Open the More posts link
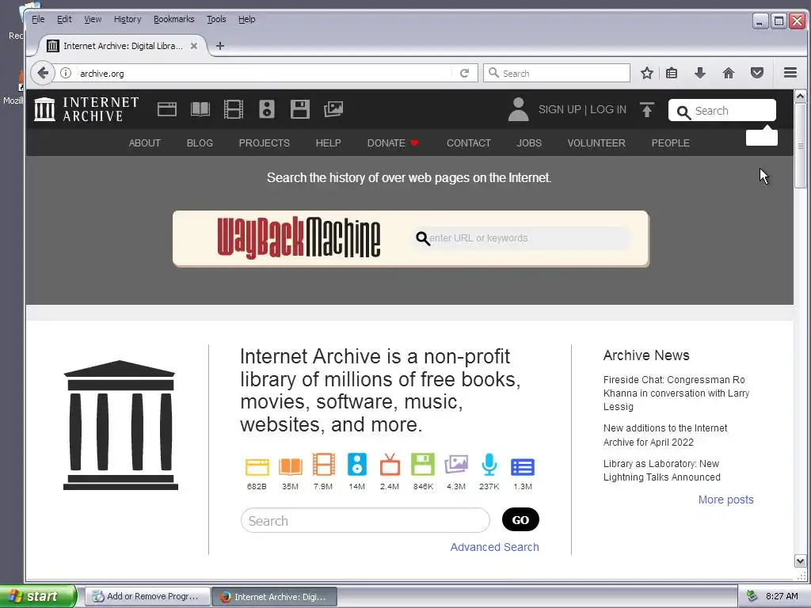Image resolution: width=811 pixels, height=608 pixels. 725,500
